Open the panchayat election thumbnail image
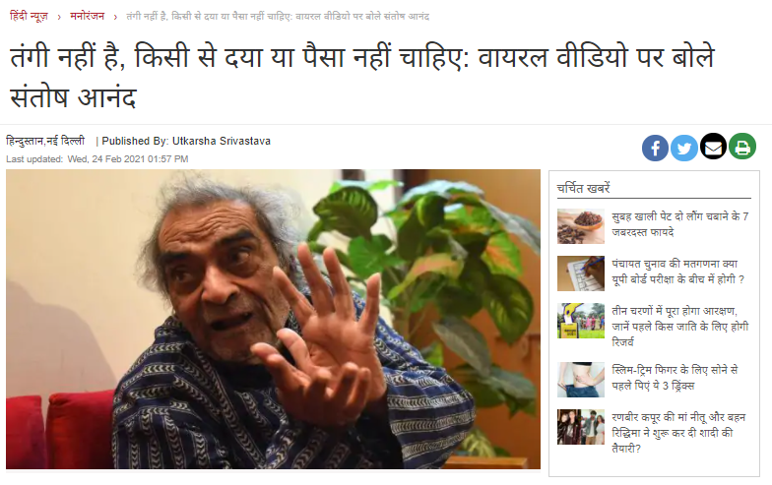772x485 pixels. pyautogui.click(x=581, y=273)
